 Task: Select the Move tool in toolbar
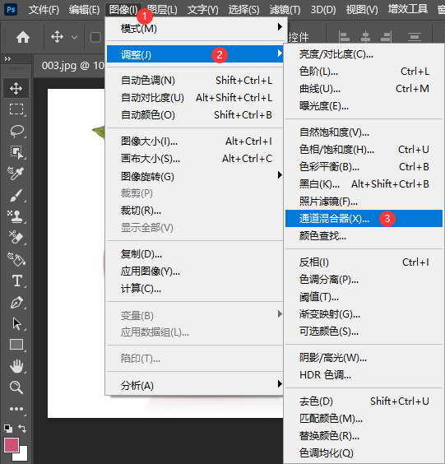click(16, 88)
